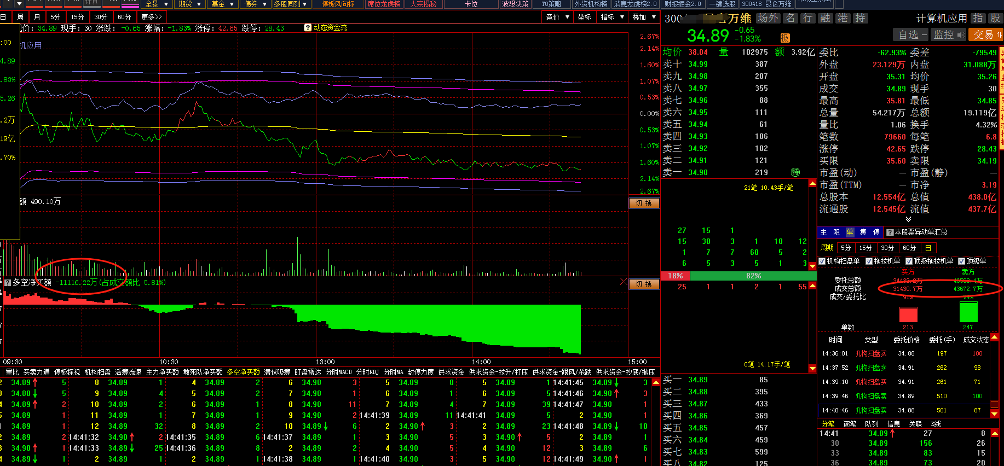
Task: Toggle the 拖拉机单 checkbox
Action: tap(869, 261)
